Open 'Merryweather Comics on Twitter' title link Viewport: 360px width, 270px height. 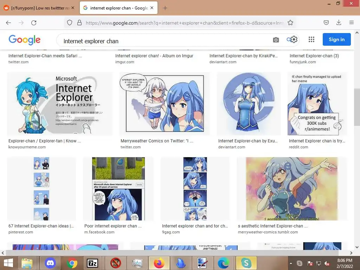click(157, 141)
